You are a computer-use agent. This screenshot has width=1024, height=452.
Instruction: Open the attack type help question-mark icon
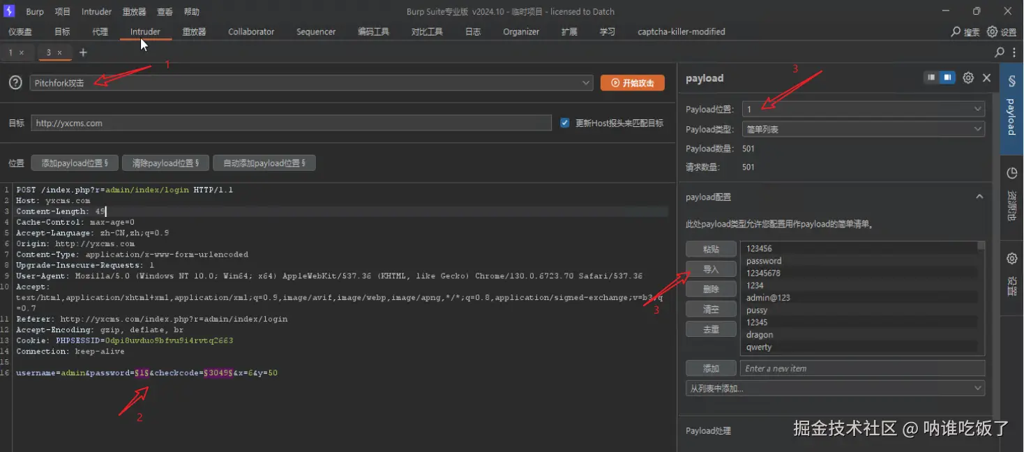pyautogui.click(x=15, y=83)
